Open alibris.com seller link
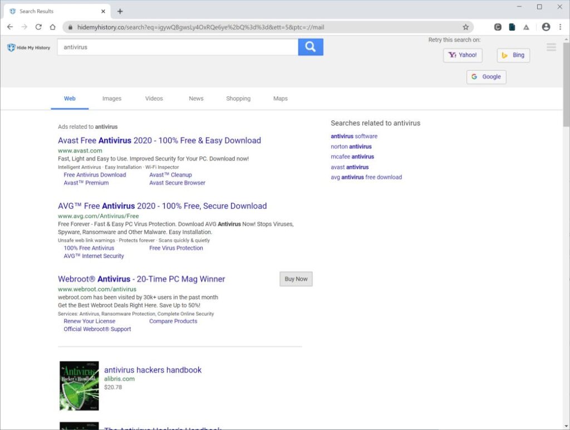570x430 pixels. tap(119, 379)
